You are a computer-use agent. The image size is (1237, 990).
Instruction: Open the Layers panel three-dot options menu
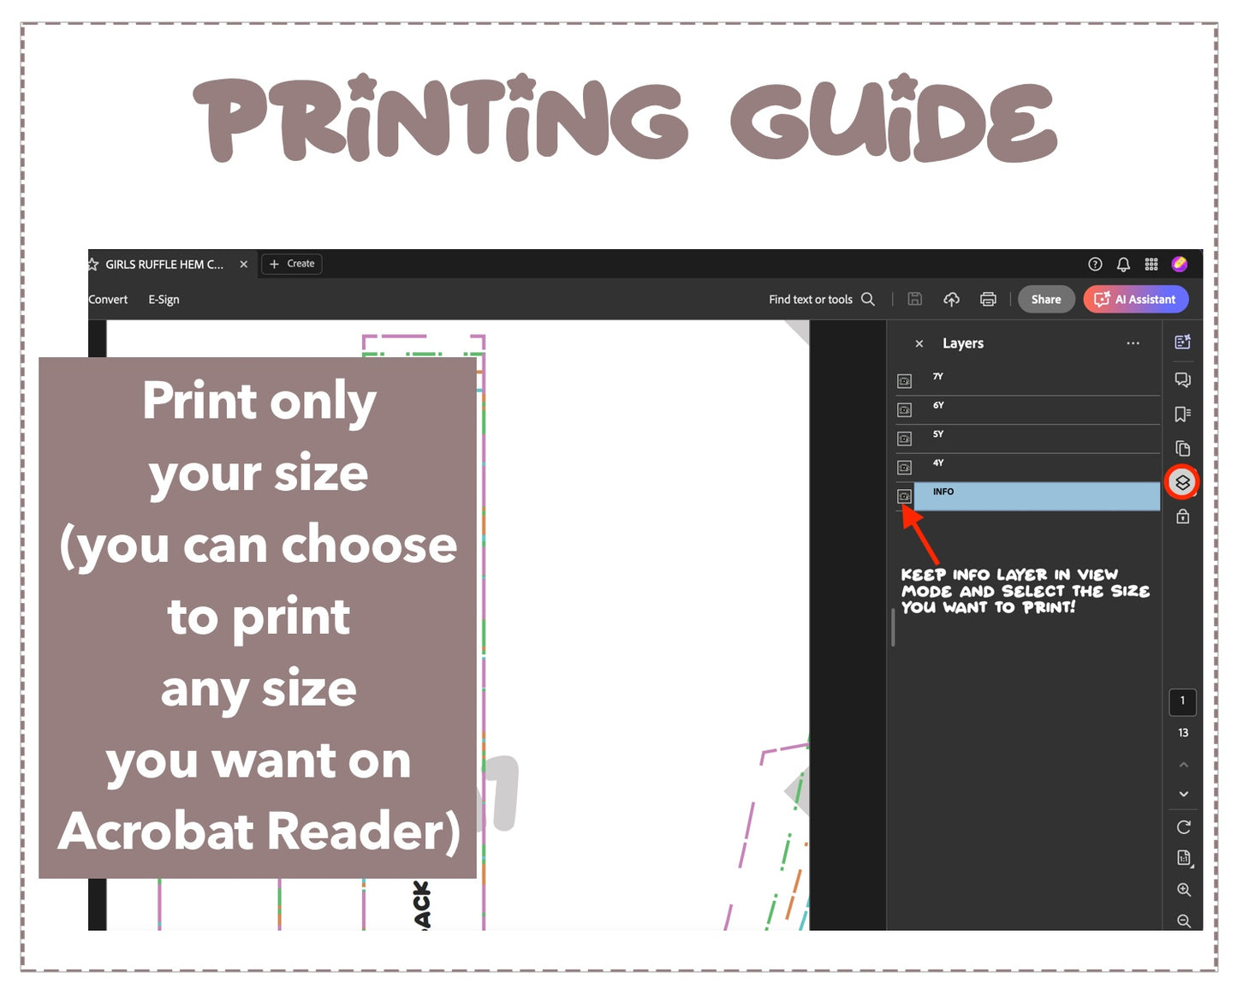click(x=1133, y=343)
